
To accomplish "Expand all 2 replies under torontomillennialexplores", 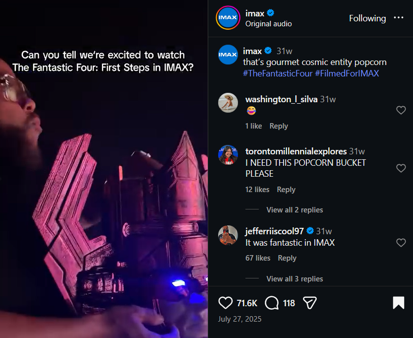I will [295, 209].
